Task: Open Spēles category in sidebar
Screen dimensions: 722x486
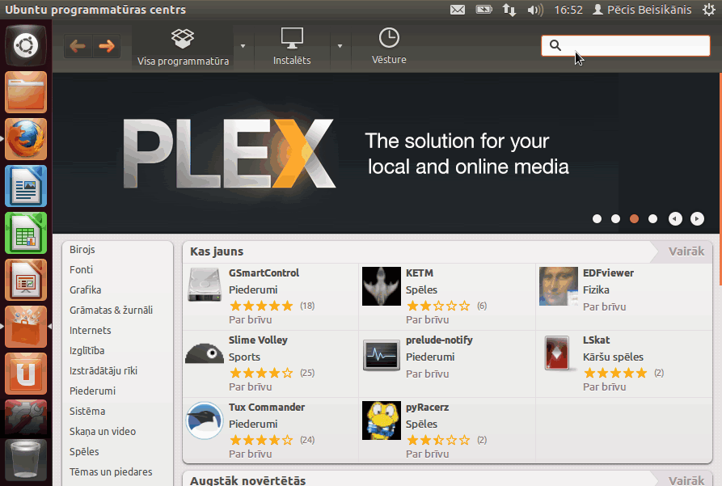Action: click(84, 452)
